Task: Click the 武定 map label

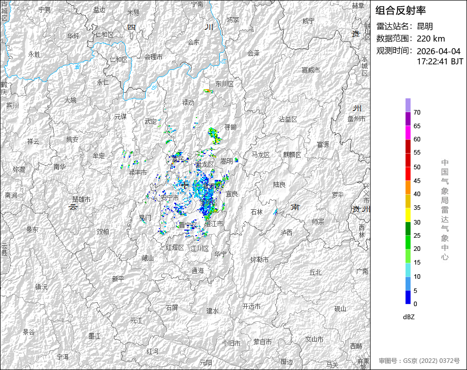Action: point(150,121)
